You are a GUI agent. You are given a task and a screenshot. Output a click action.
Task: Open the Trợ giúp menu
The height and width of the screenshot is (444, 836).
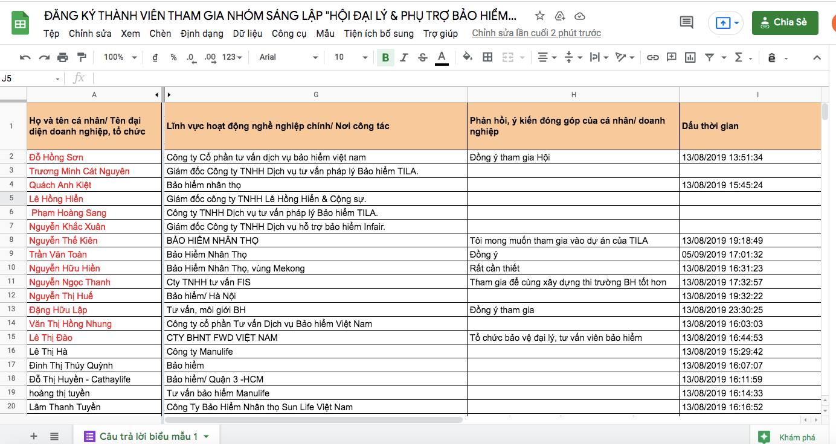(440, 33)
